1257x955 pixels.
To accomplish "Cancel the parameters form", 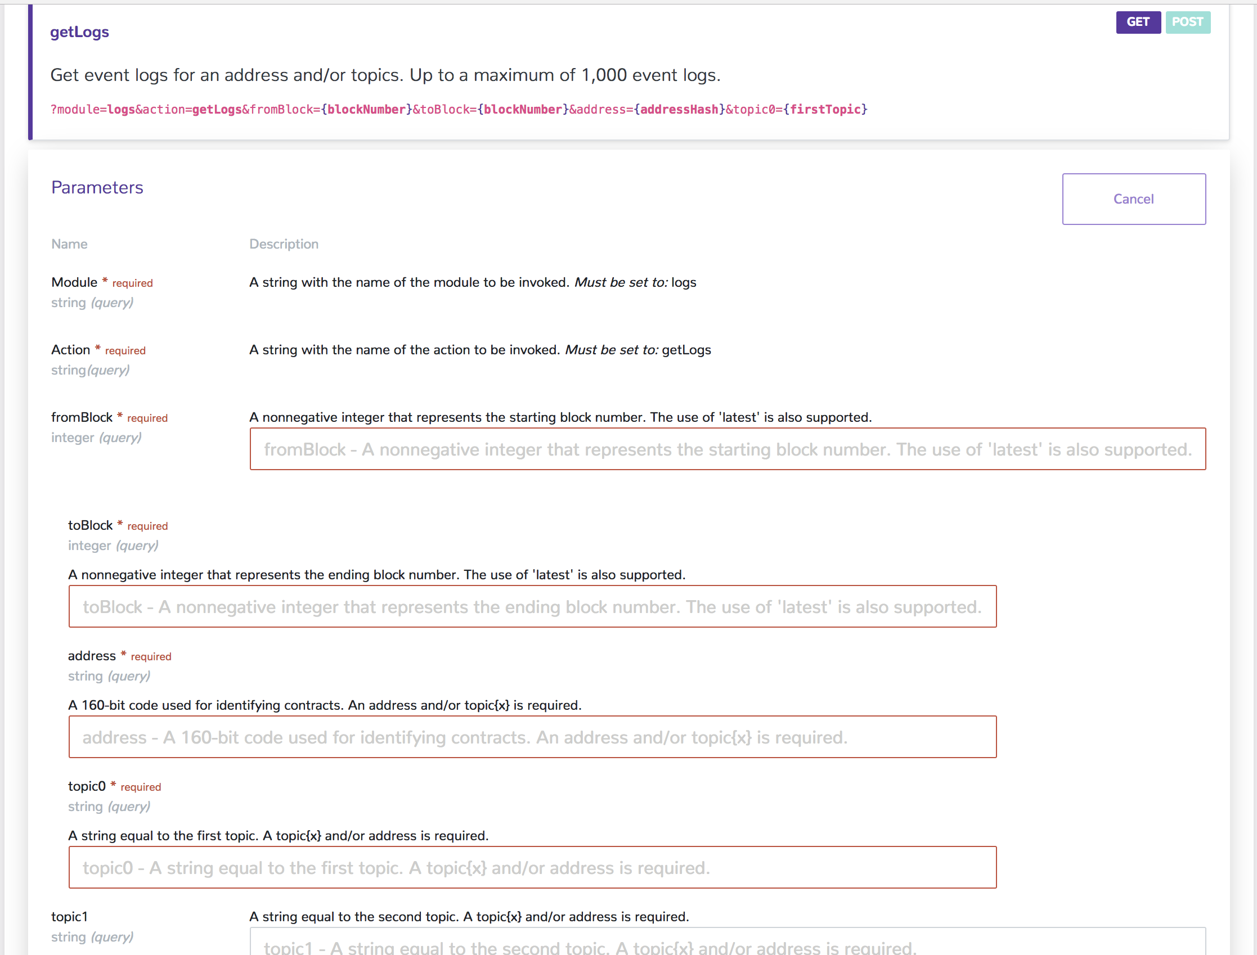I will click(1134, 199).
